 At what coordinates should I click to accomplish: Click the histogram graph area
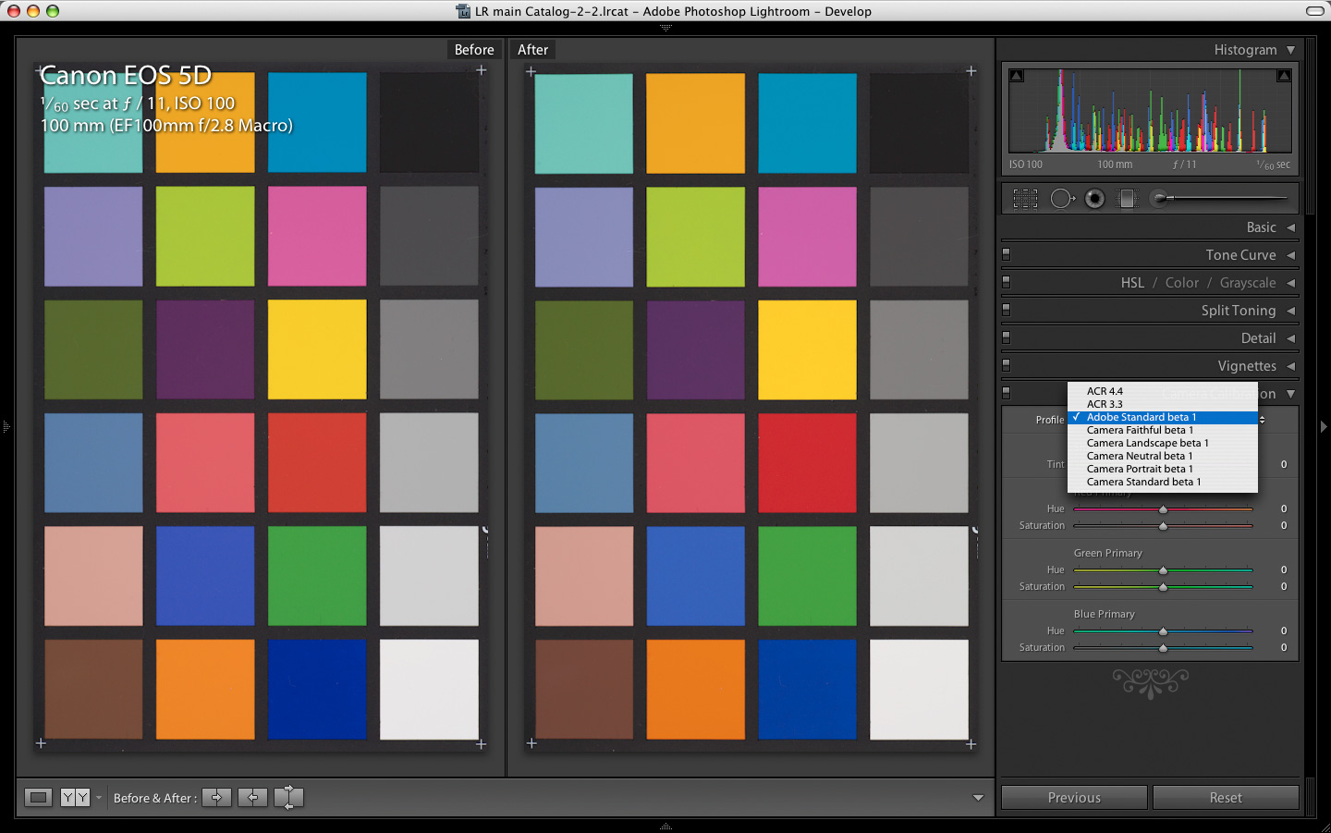tap(1150, 111)
